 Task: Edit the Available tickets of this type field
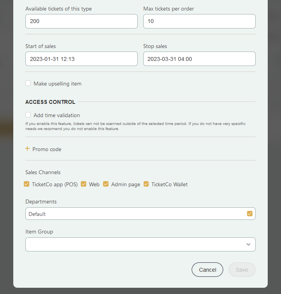tap(82, 21)
